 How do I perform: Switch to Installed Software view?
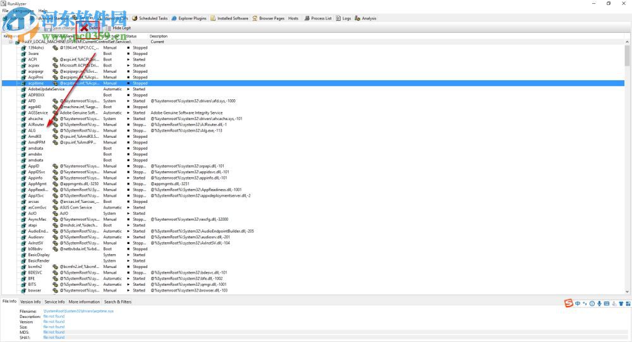coord(229,18)
